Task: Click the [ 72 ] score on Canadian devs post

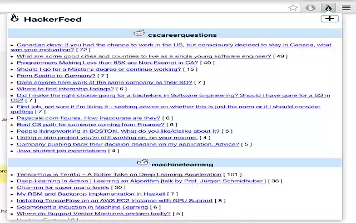Action: tap(83, 50)
